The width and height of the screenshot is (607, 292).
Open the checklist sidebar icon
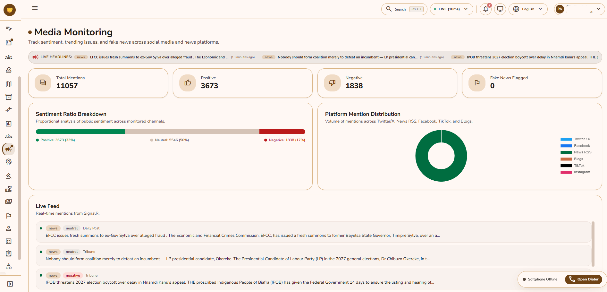pos(9,241)
